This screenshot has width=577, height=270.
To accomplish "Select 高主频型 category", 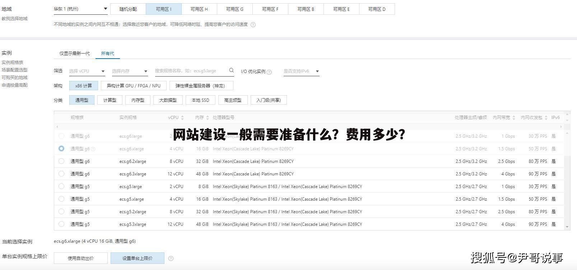I will (233, 100).
